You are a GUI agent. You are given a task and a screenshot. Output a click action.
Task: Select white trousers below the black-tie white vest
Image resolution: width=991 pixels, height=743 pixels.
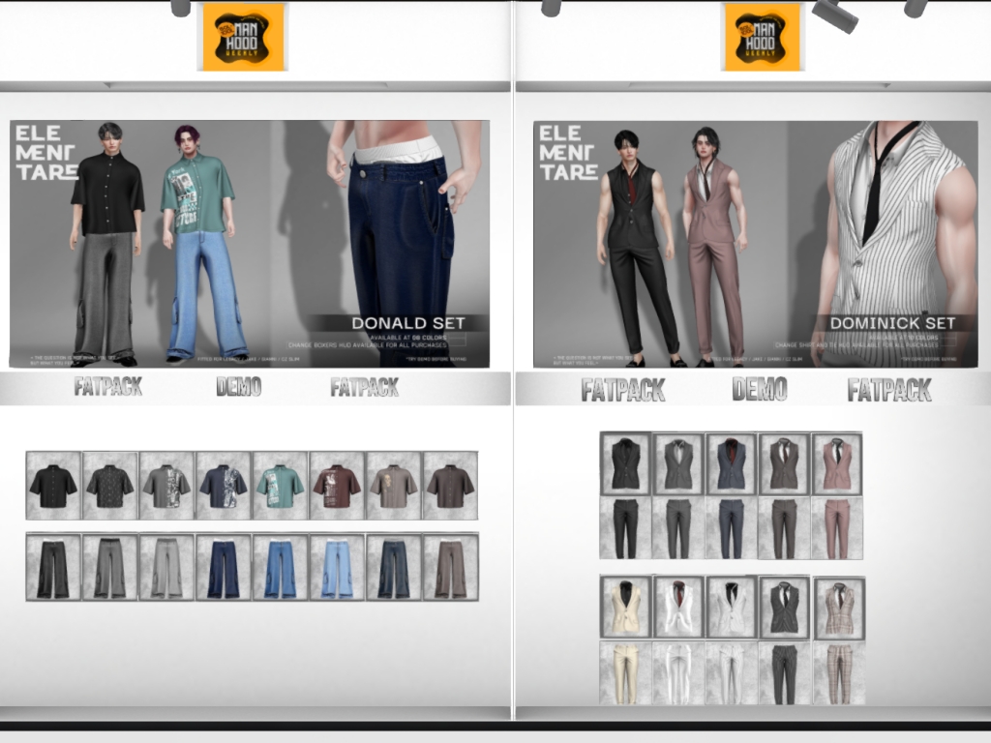coord(732,673)
